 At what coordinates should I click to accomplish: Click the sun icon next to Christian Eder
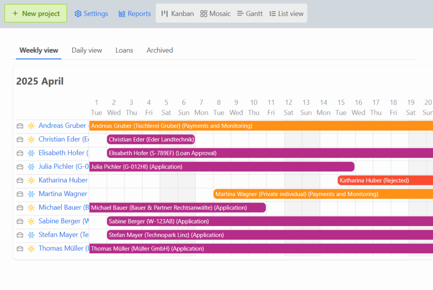pos(31,139)
